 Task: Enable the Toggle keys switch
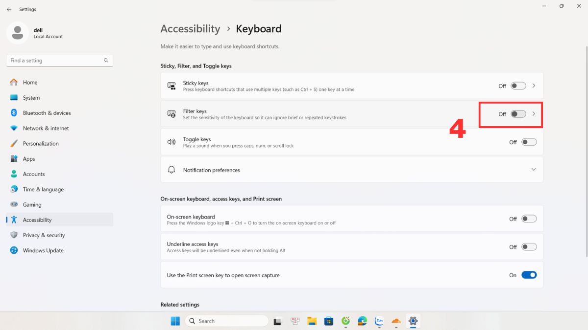[x=529, y=142]
